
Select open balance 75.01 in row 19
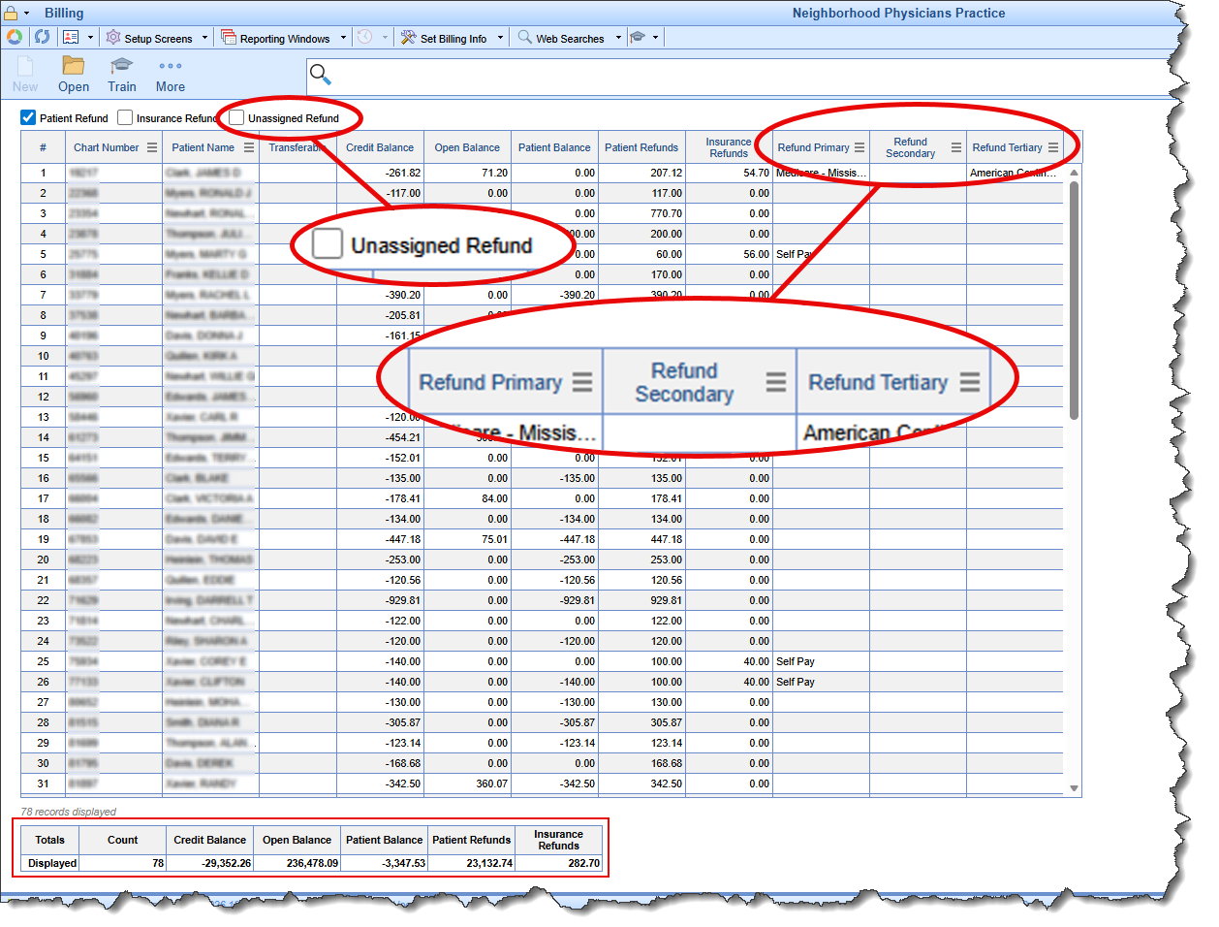(x=467, y=539)
